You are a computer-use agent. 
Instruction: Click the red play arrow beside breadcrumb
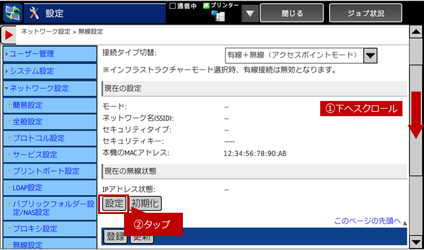9,35
